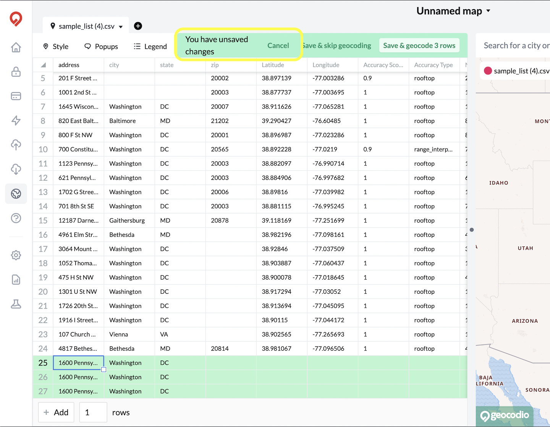
Task: Open the Home page icon in sidebar
Action: tap(16, 47)
